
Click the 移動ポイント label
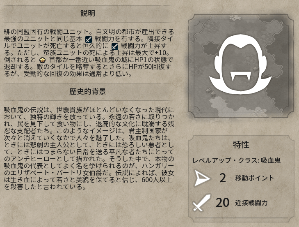(255, 178)
